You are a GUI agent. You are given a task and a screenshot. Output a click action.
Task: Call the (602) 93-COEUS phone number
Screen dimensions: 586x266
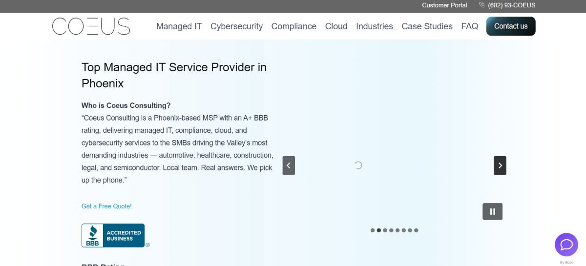507,5
